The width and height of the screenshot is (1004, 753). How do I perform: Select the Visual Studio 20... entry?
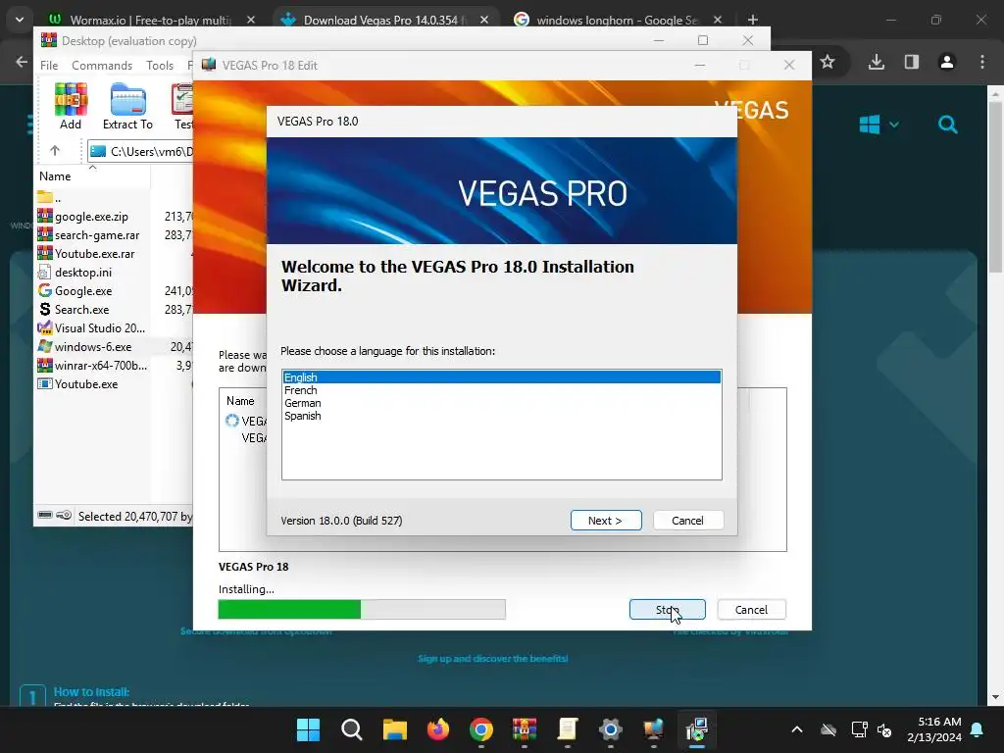click(93, 327)
